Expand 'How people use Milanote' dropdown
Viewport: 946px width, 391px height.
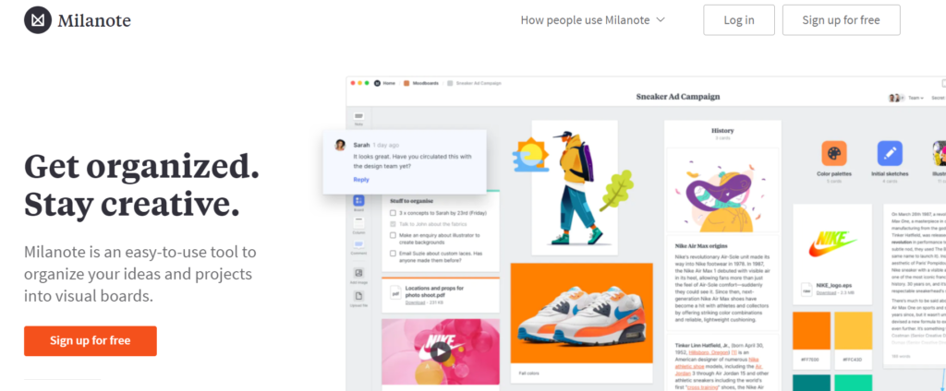coord(592,20)
